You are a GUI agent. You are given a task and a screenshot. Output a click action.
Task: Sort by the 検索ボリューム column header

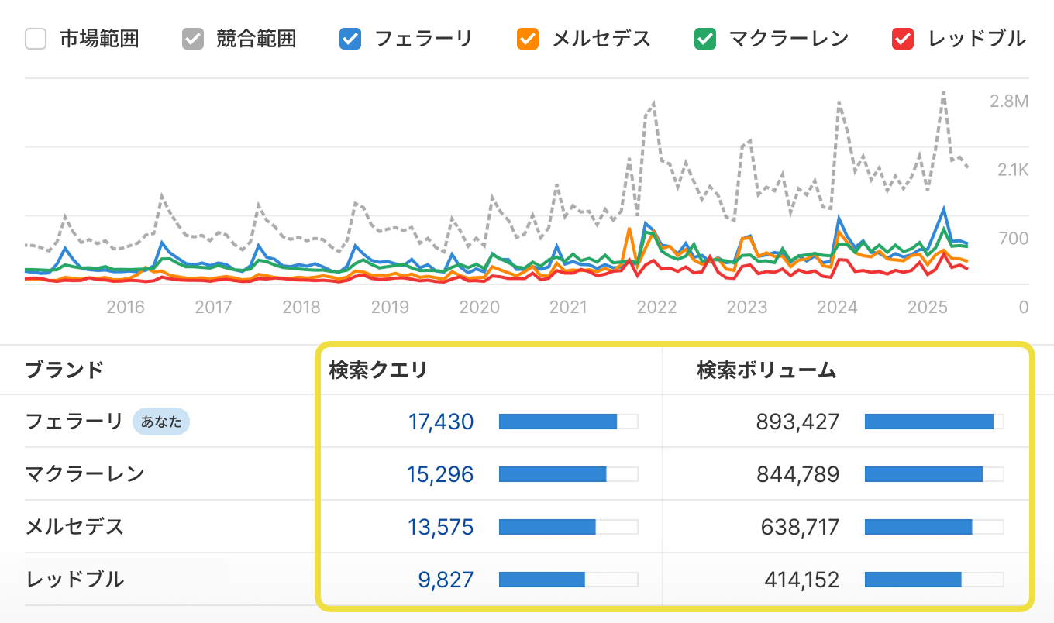[766, 370]
